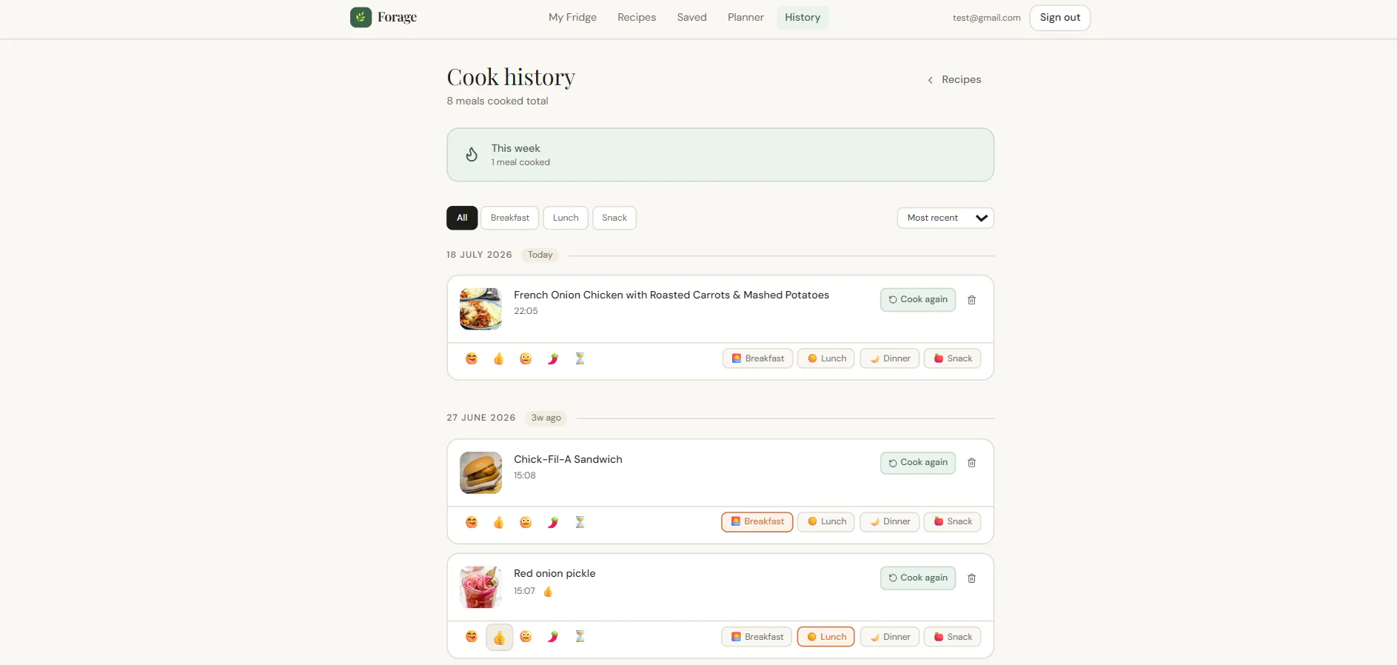Click the flame icon in This week banner

tap(472, 154)
